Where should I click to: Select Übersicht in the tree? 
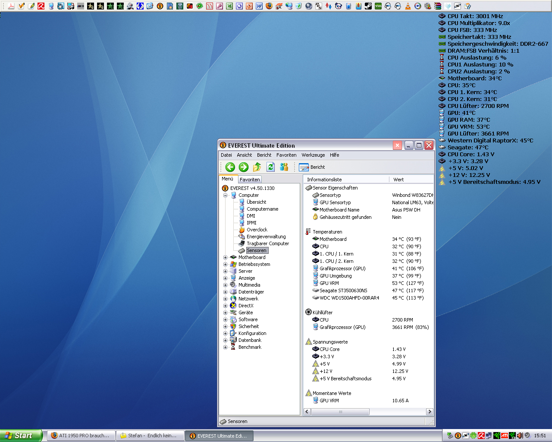256,202
